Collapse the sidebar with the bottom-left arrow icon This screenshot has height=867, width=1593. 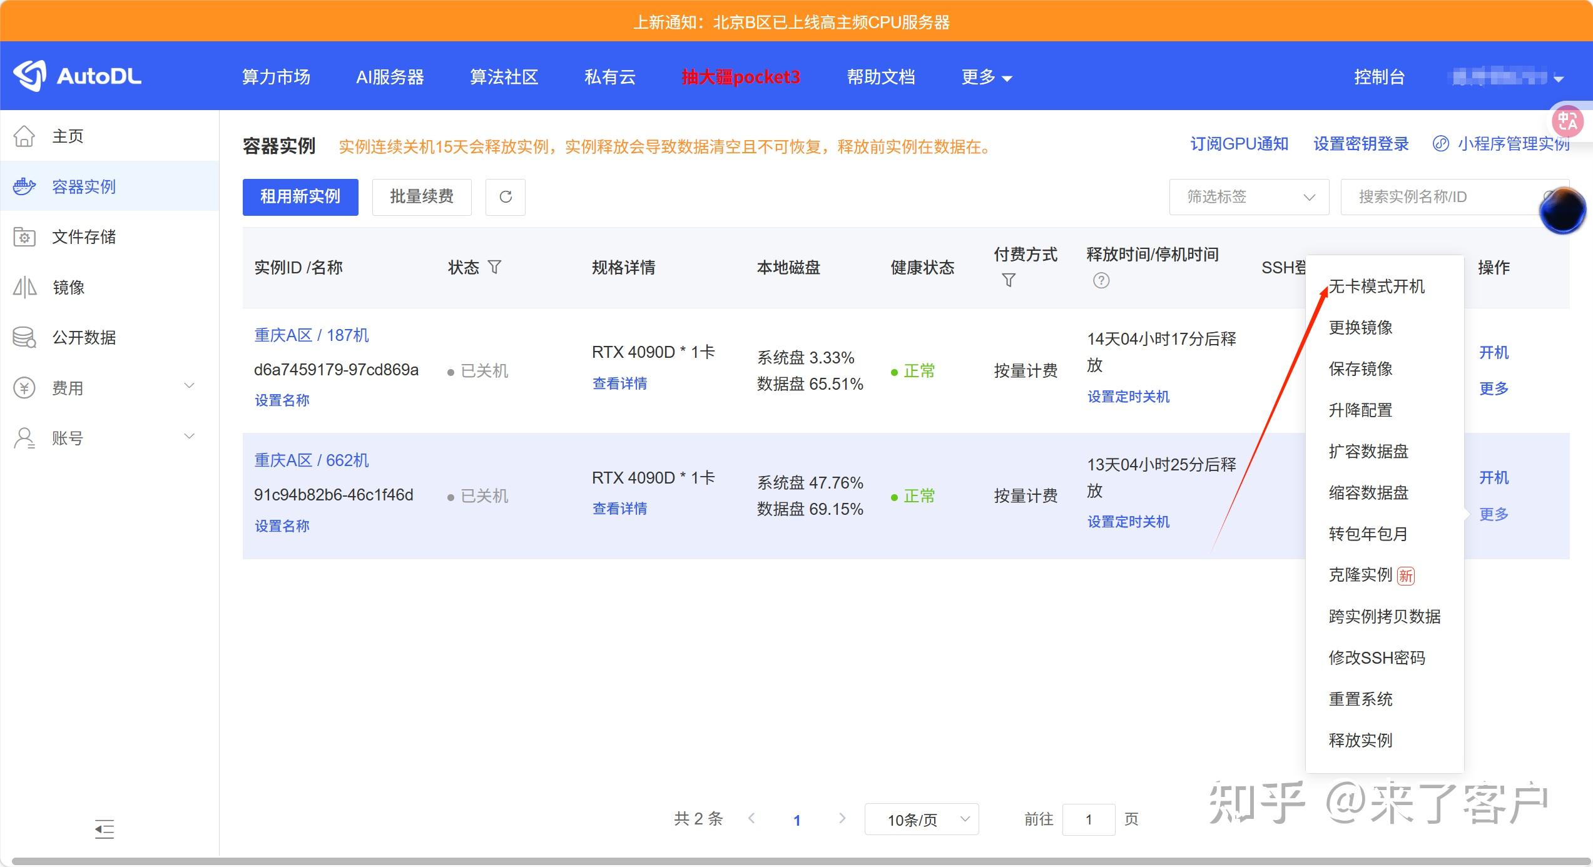(104, 830)
